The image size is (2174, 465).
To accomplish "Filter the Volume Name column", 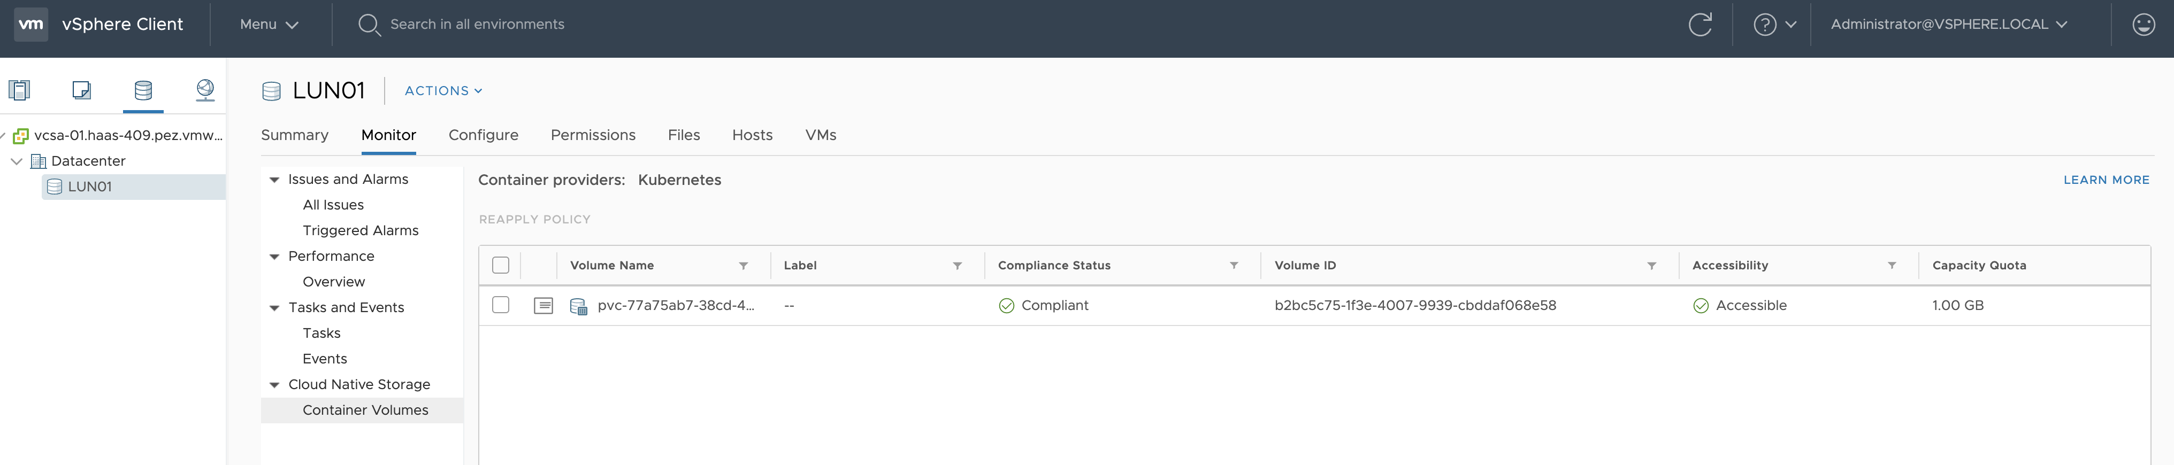I will (744, 266).
